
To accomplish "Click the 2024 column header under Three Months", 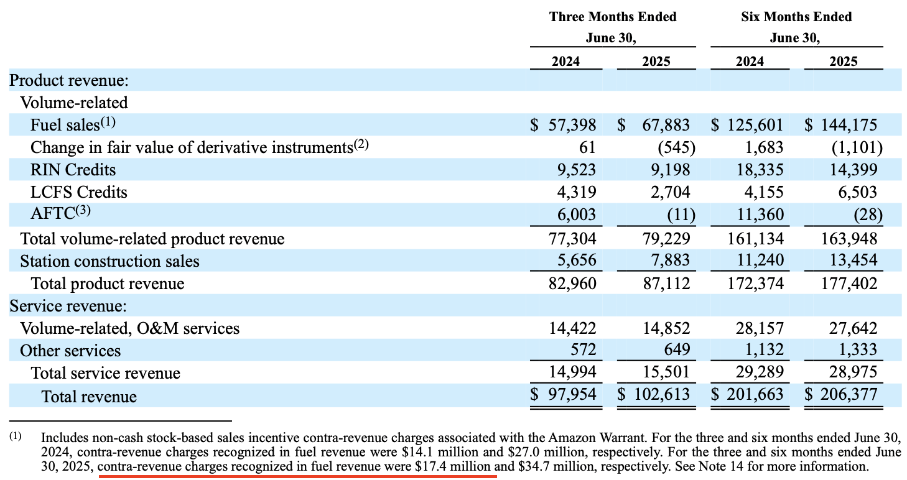I will 565,61.
